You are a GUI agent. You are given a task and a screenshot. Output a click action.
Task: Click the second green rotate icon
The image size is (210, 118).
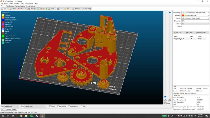click(x=46, y=9)
